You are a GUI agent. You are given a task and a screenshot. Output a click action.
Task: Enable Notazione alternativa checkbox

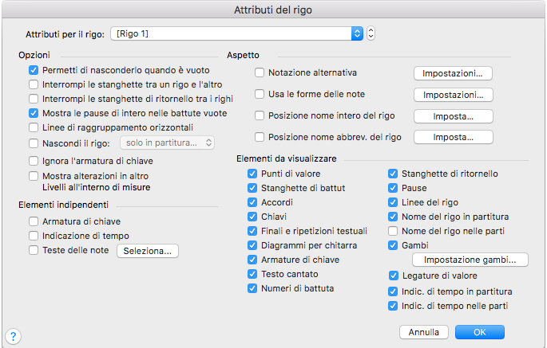260,72
